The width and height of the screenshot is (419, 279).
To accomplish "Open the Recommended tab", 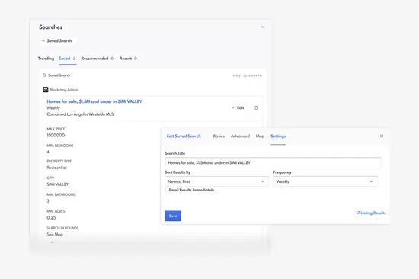I will point(98,59).
